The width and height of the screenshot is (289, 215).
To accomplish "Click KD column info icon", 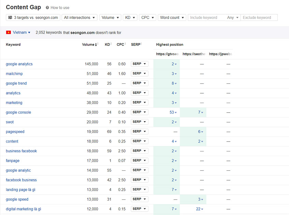I will [x=111, y=44].
